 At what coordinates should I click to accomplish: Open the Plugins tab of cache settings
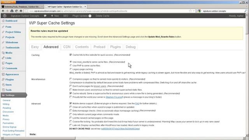[x=116, y=47]
